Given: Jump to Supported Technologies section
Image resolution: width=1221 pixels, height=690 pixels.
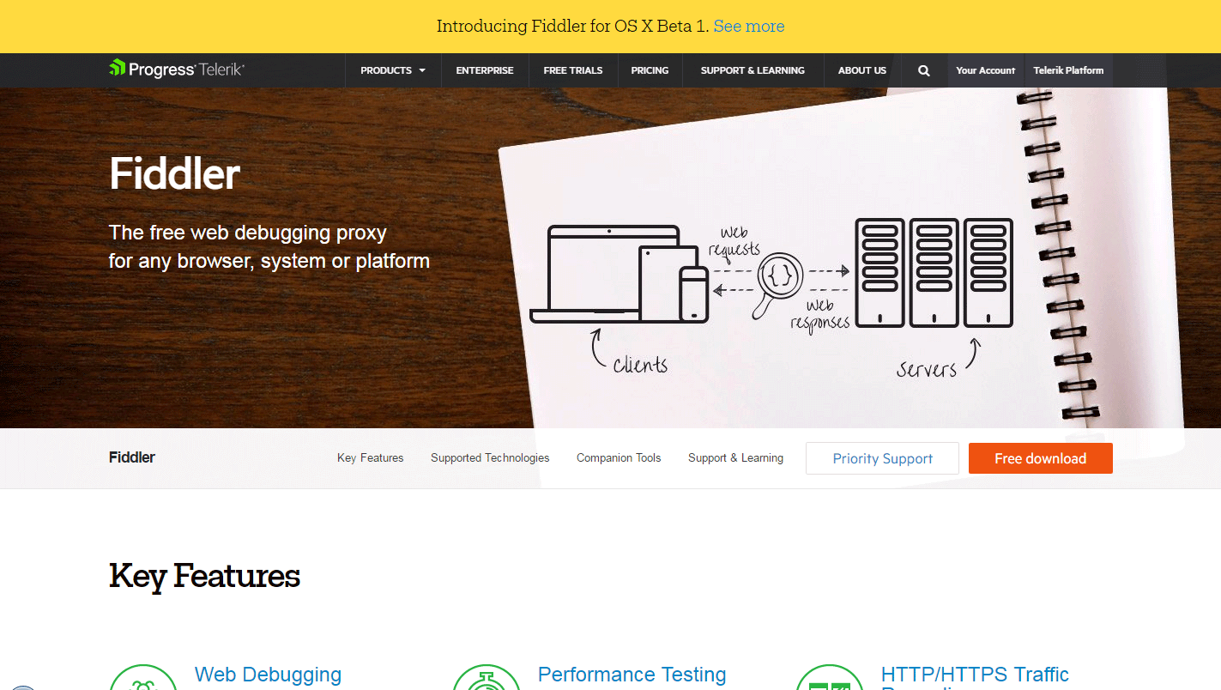Looking at the screenshot, I should tap(490, 458).
